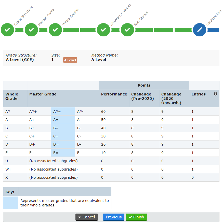Select the highlighted A*= master grade cell
222x224 pixels.
tap(63, 111)
